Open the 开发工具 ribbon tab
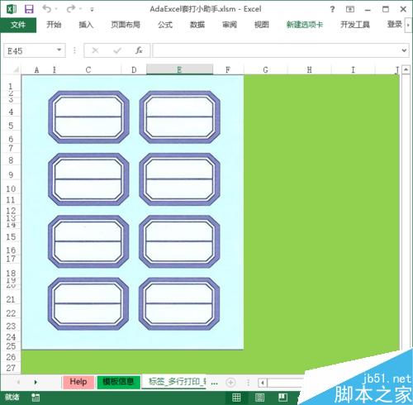The height and width of the screenshot is (405, 413). point(355,25)
